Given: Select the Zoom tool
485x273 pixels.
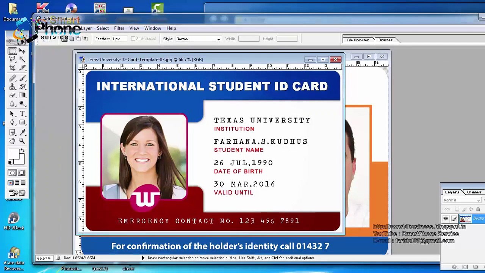Looking at the screenshot, I should 22,141.
